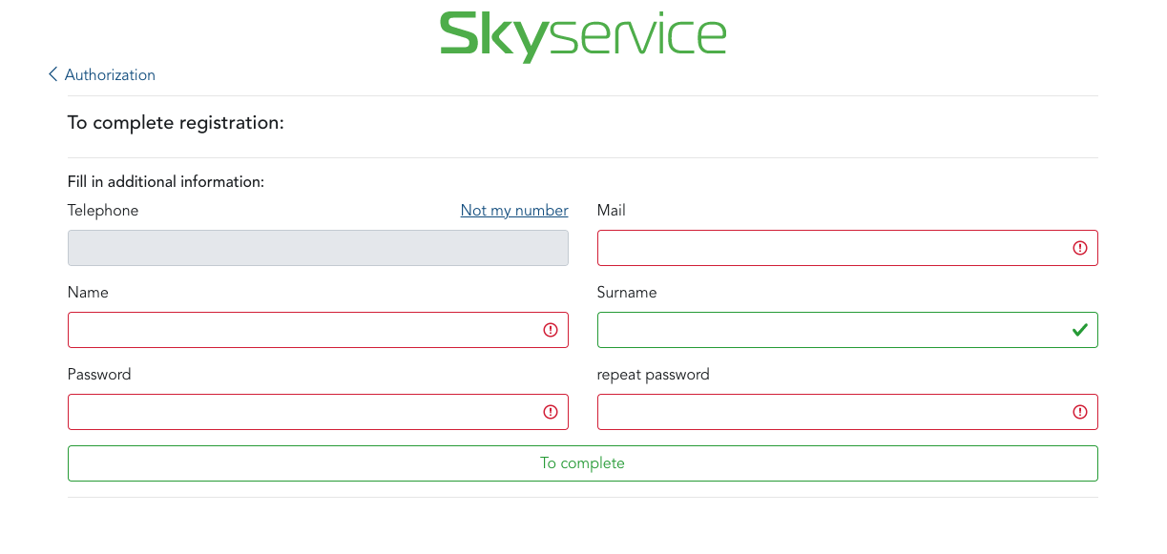Click the Surname field label
Viewport: 1167px width, 554px height.
point(627,292)
